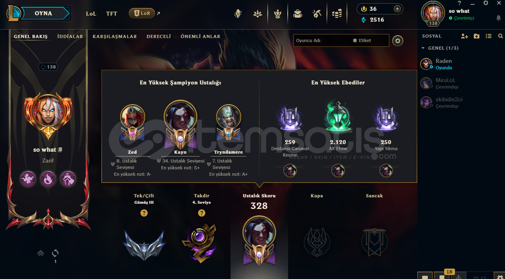
Task: Open the LoR external launcher dropdown
Action: click(142, 13)
